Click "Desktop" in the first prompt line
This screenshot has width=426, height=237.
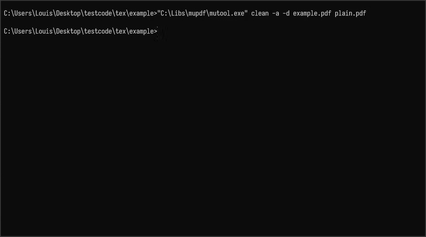pos(68,13)
